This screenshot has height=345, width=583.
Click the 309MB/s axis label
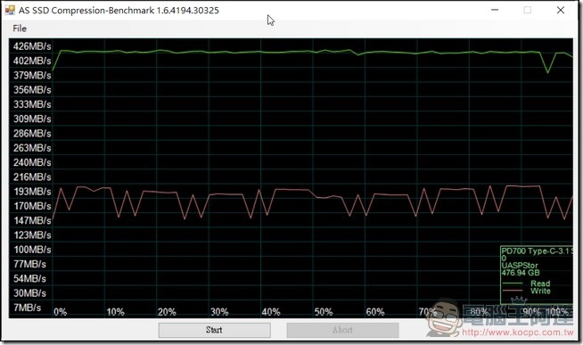[32, 119]
